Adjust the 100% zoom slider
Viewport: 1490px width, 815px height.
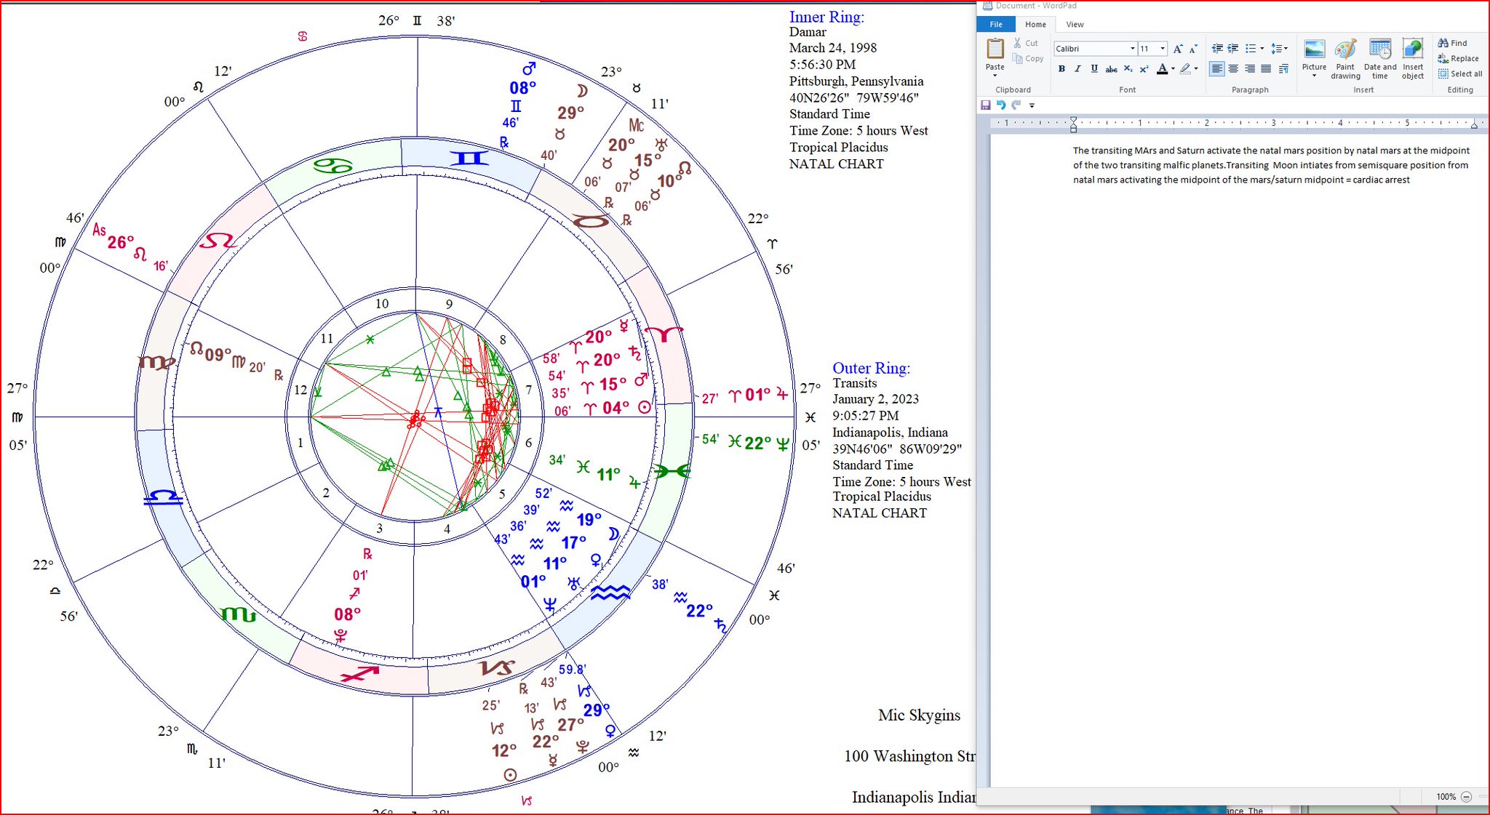click(1446, 796)
